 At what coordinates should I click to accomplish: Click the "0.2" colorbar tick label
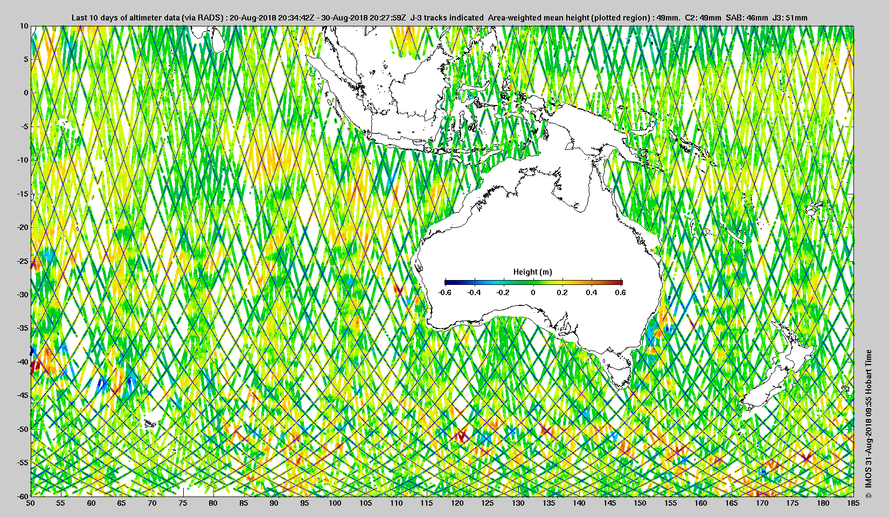point(562,292)
